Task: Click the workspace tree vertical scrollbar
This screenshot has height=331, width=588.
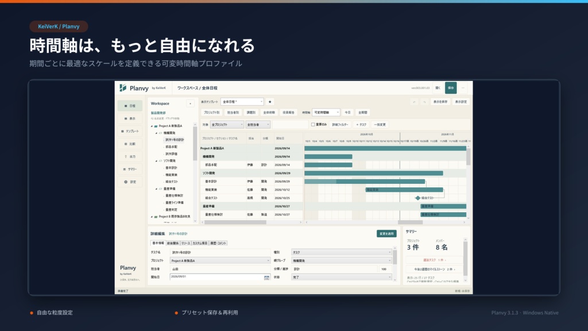Action: coord(195,144)
